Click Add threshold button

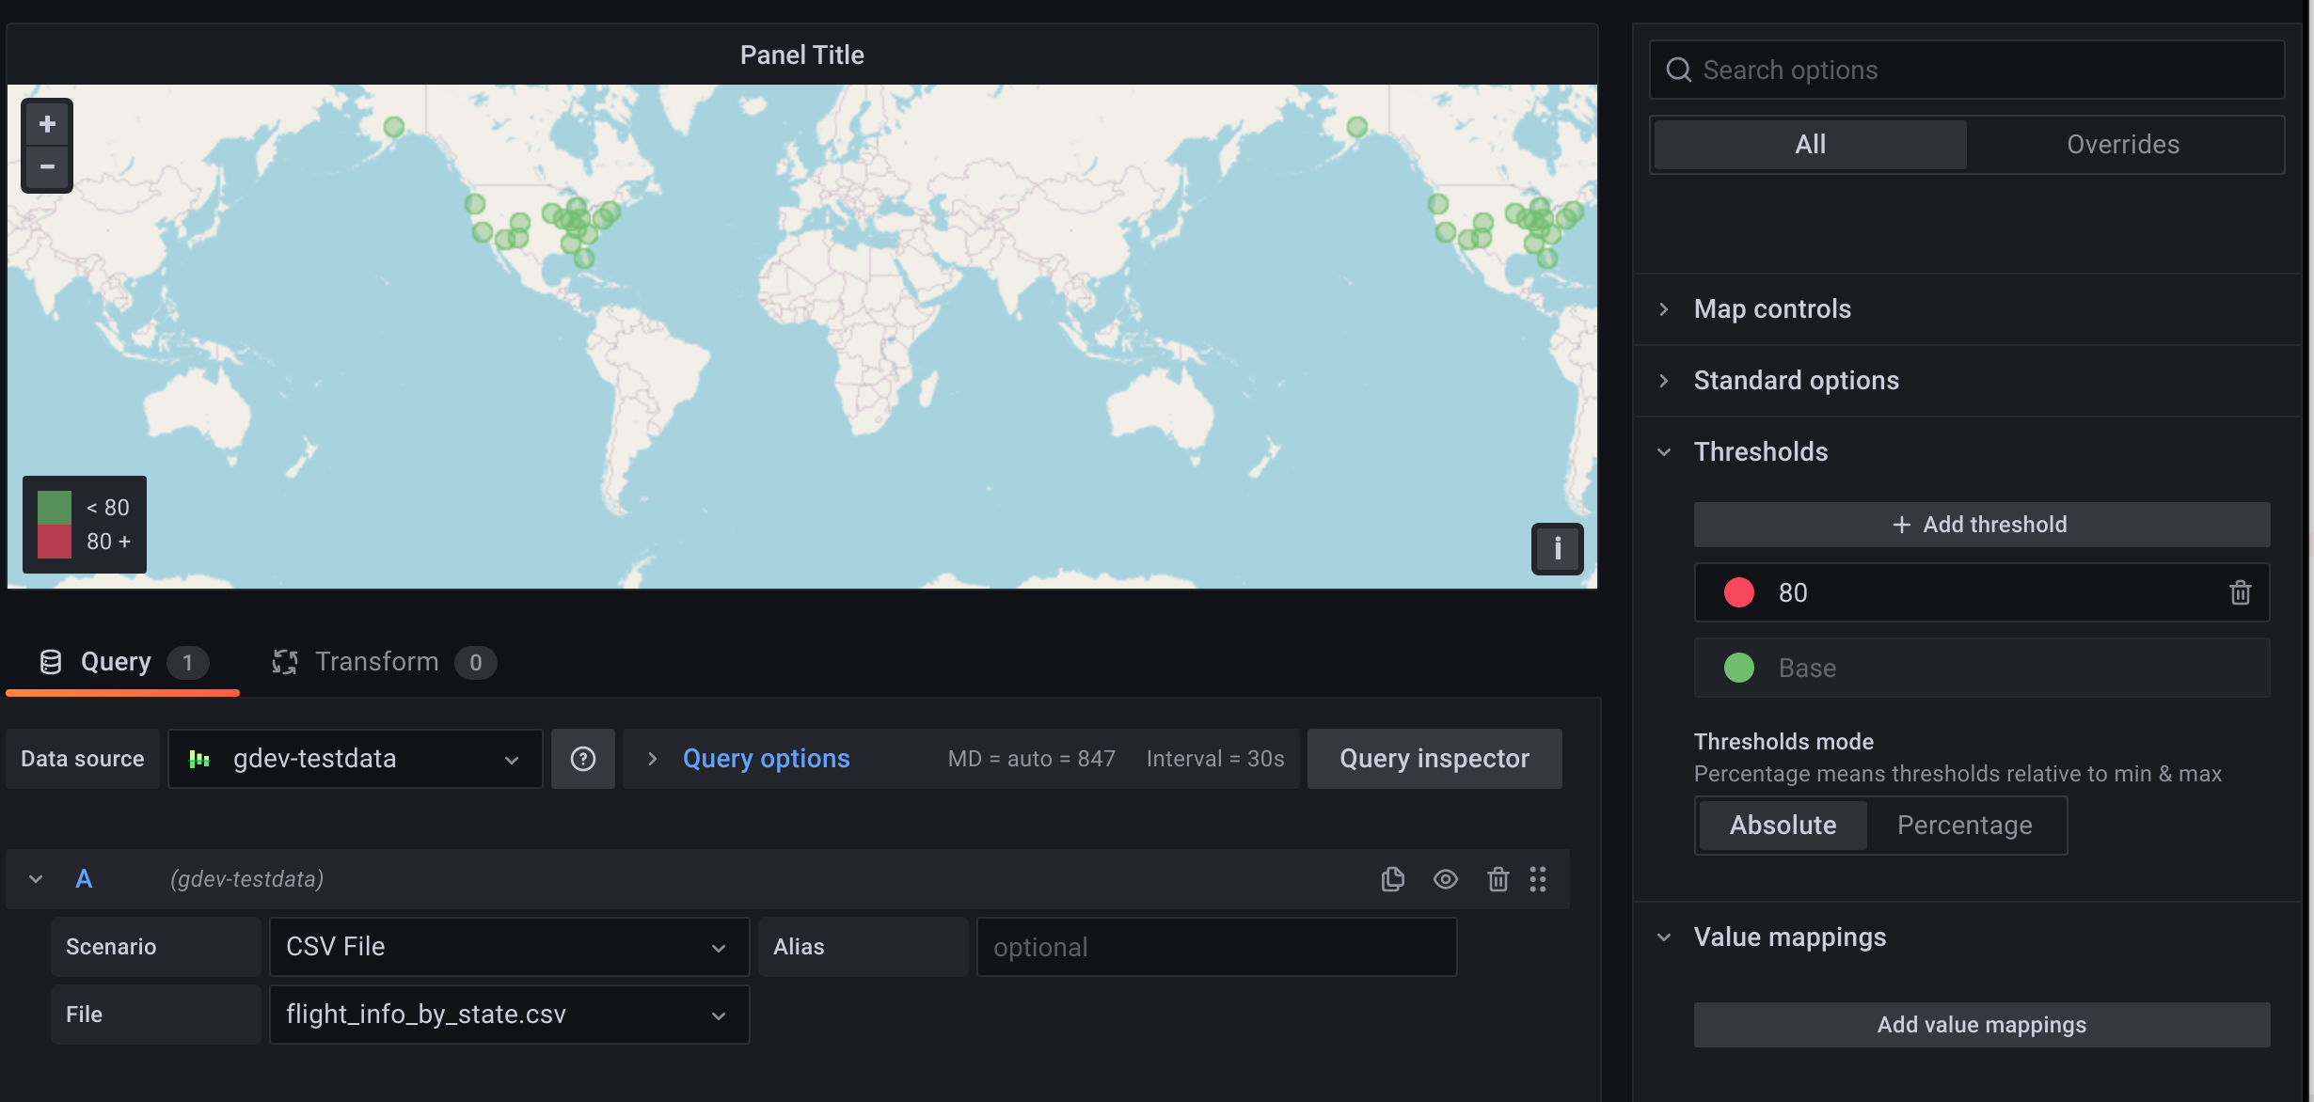1981,525
